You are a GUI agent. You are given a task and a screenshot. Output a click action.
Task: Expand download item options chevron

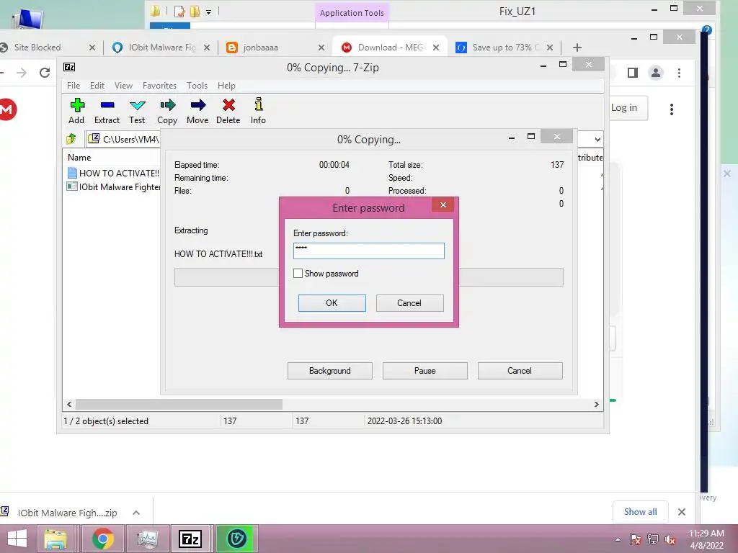(x=136, y=513)
